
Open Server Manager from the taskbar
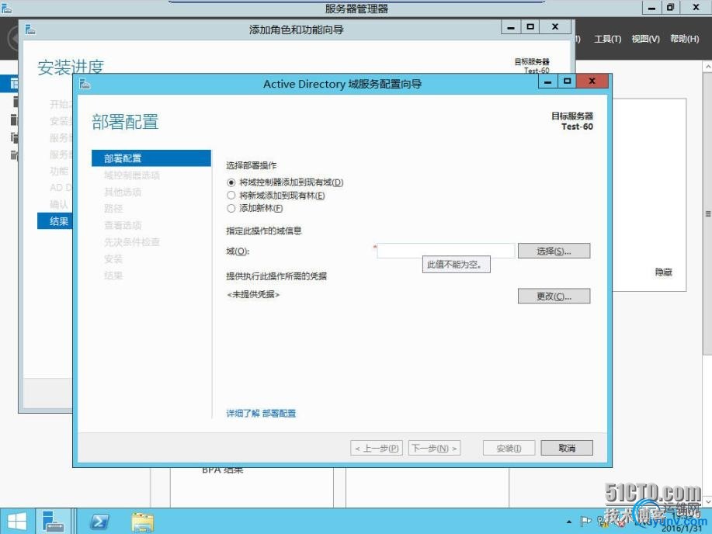pos(53,522)
